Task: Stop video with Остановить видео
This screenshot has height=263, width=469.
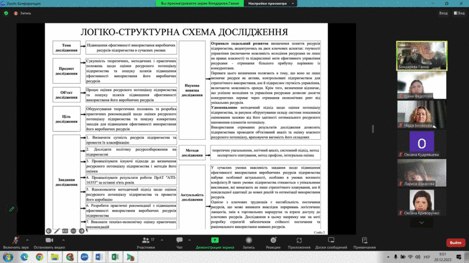Action: [49, 243]
